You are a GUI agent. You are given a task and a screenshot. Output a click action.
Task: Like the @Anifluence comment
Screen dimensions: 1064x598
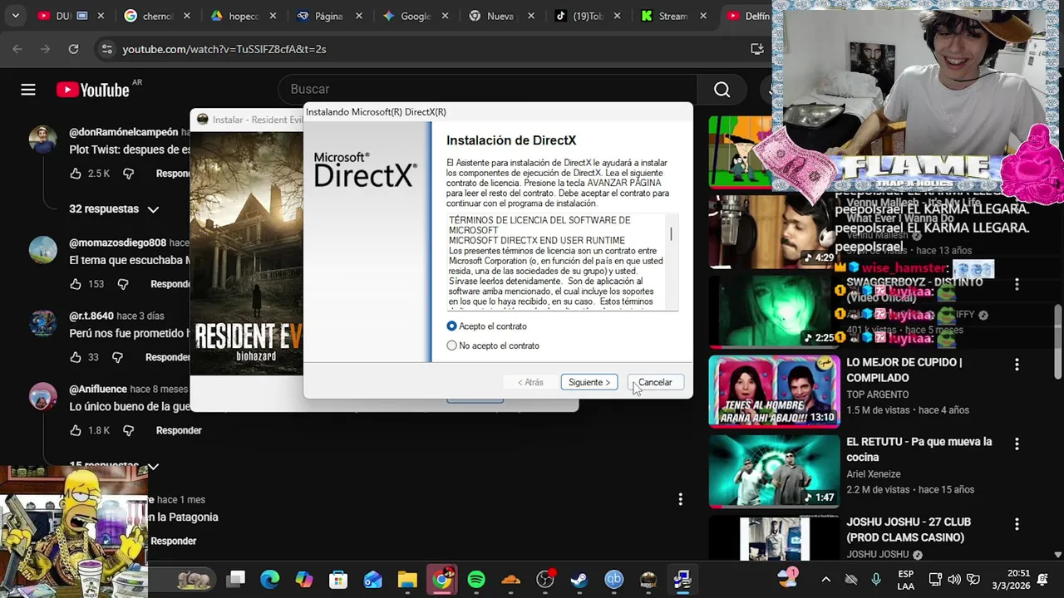[76, 430]
